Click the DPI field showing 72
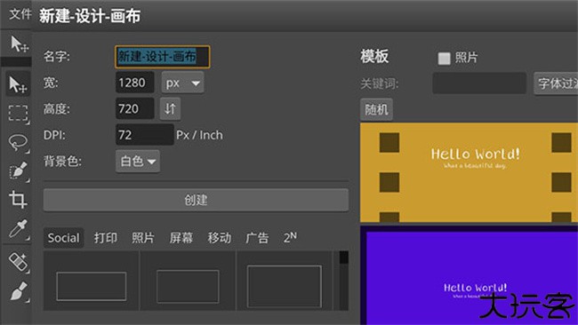578x325 pixels. [144, 135]
